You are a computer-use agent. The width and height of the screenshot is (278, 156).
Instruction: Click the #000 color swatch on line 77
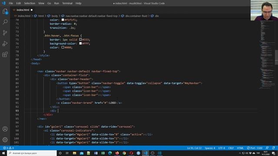coord(63,47)
